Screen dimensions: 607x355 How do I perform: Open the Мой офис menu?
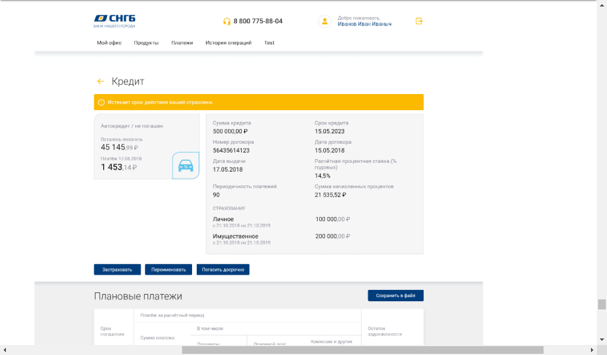coord(109,43)
